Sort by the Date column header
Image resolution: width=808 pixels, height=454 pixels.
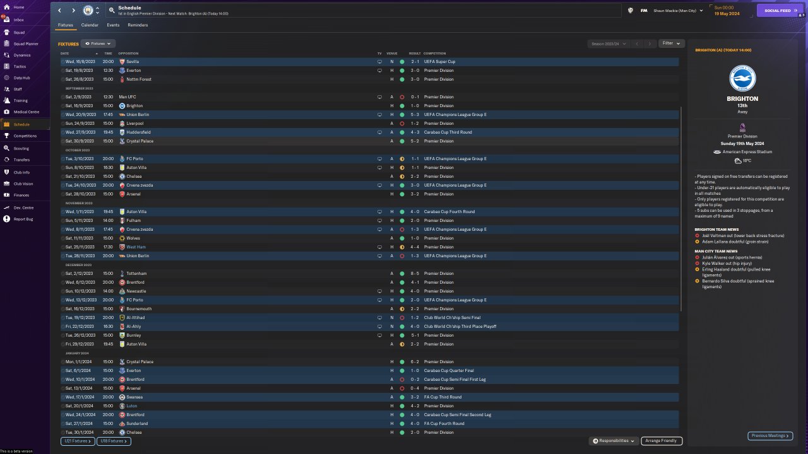(65, 54)
